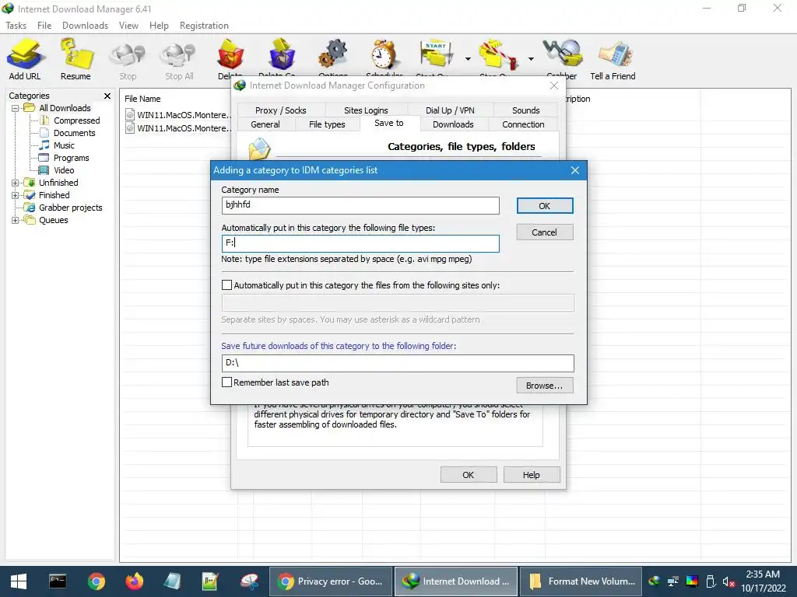Expand the Finished tree node
797x597 pixels.
[16, 195]
